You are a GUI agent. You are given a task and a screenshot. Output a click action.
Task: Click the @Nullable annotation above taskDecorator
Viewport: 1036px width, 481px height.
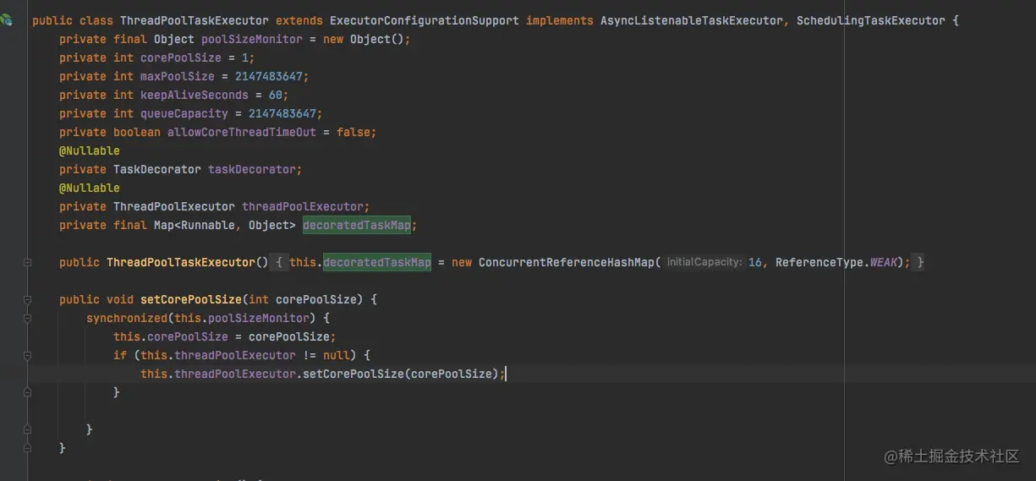pyautogui.click(x=90, y=150)
